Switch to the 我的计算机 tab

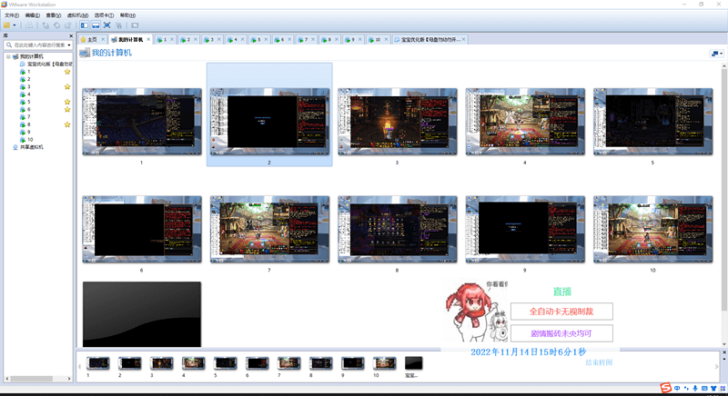pos(130,40)
